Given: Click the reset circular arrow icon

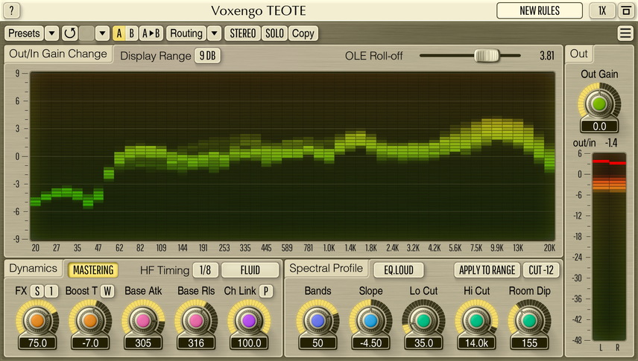Looking at the screenshot, I should click(x=70, y=33).
